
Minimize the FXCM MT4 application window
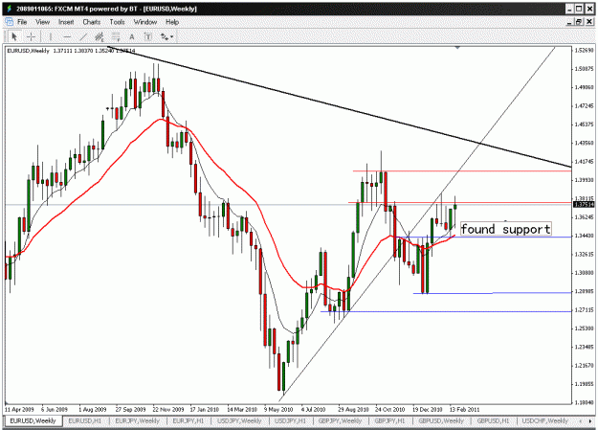pyautogui.click(x=569, y=9)
